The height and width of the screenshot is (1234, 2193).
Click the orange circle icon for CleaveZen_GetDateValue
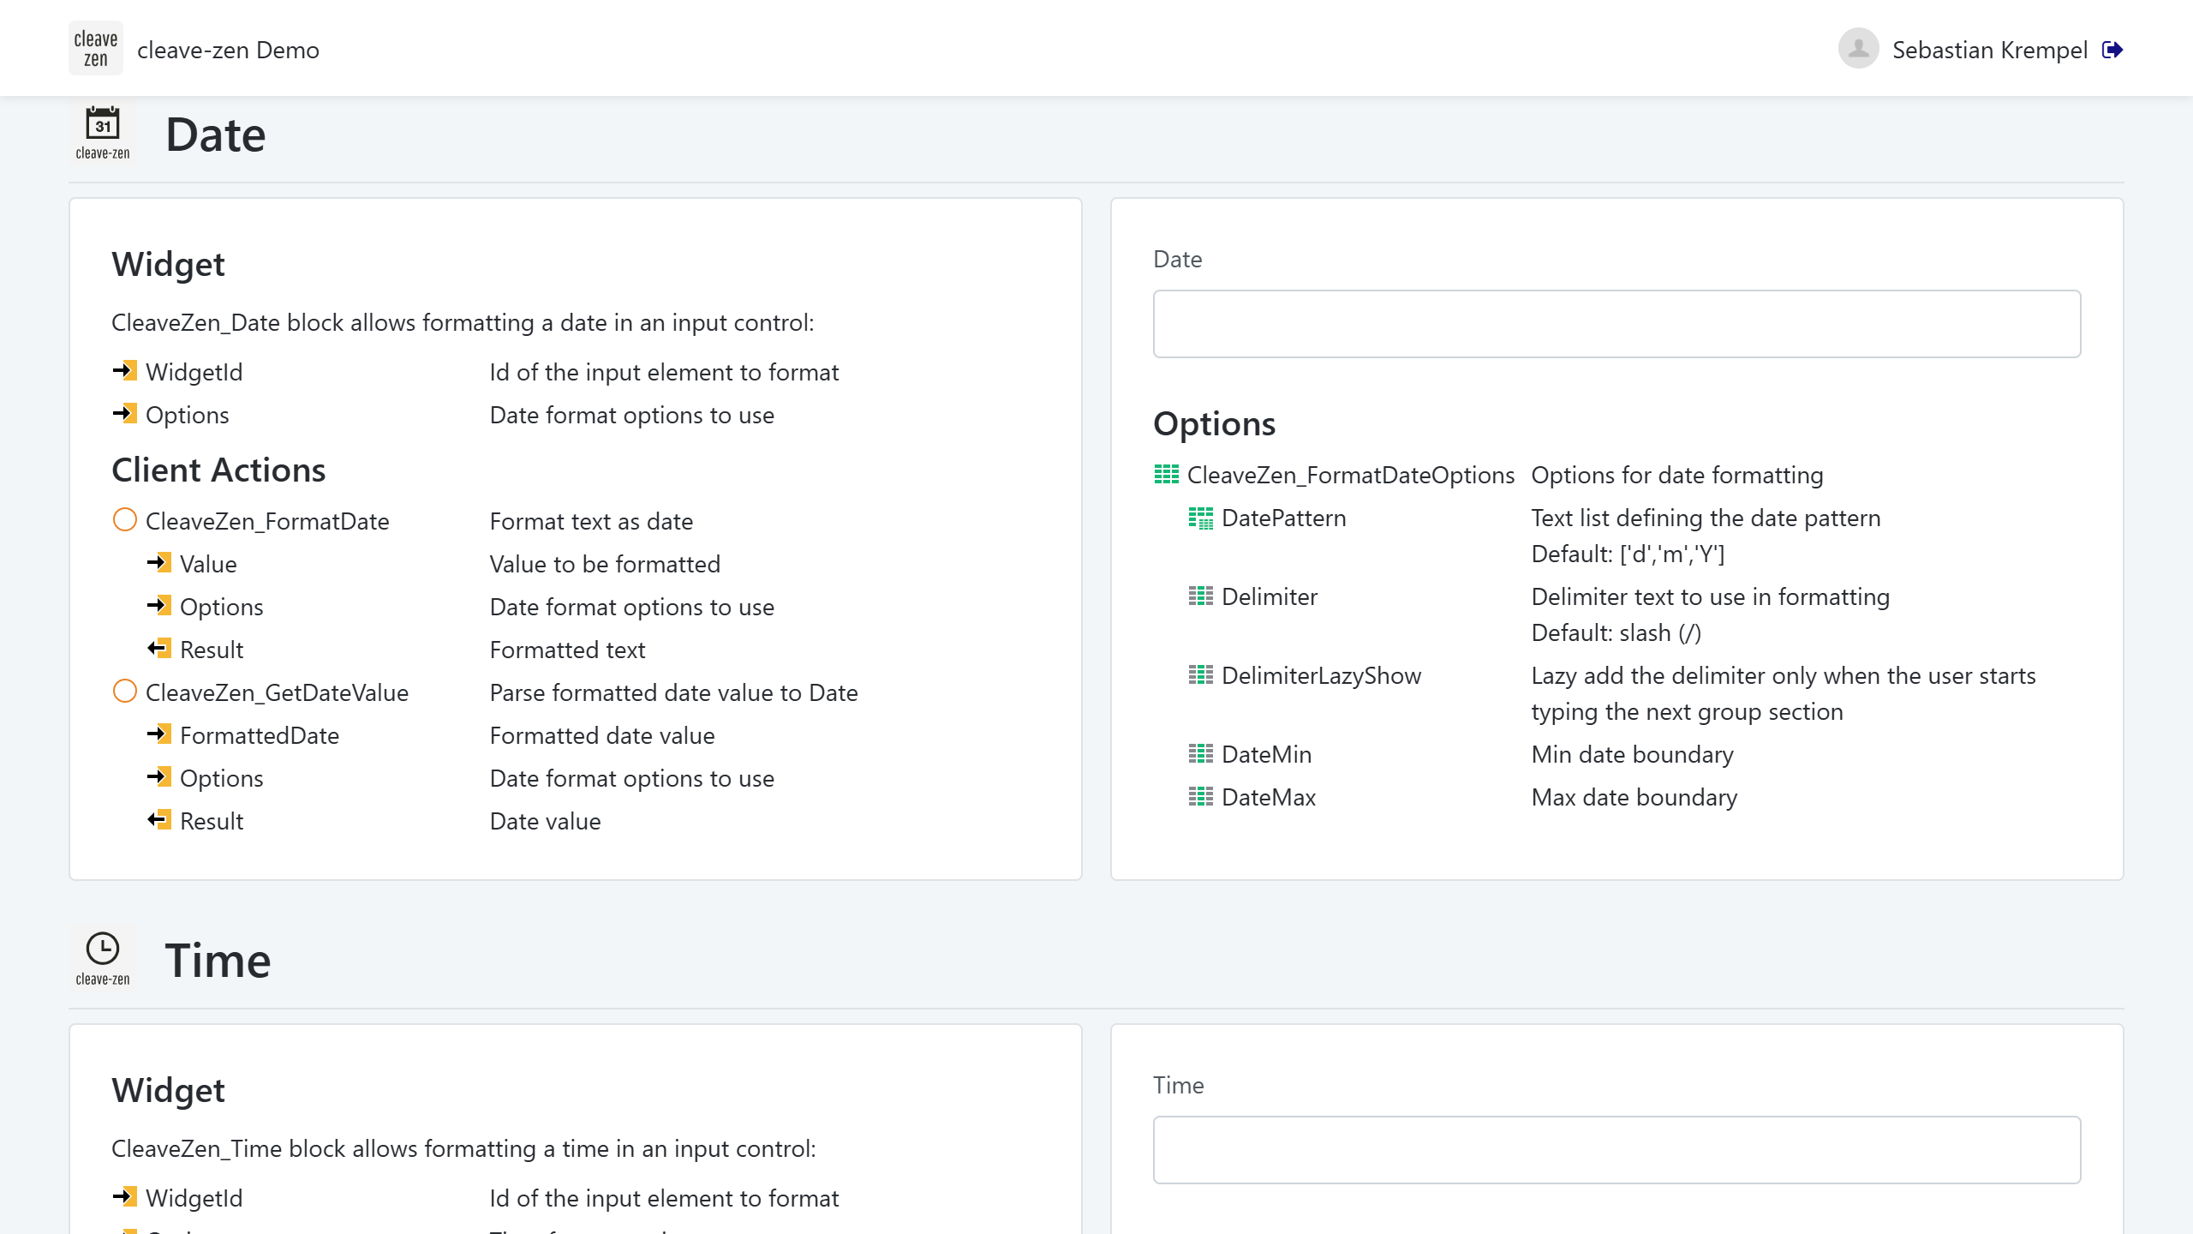pos(125,692)
